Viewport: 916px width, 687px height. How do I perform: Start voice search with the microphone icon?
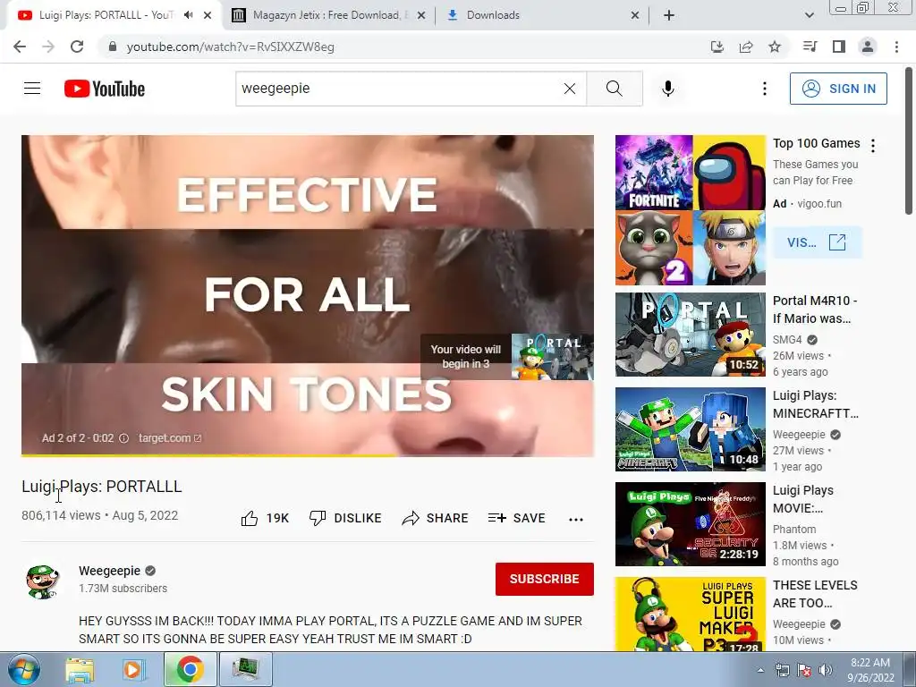click(668, 89)
